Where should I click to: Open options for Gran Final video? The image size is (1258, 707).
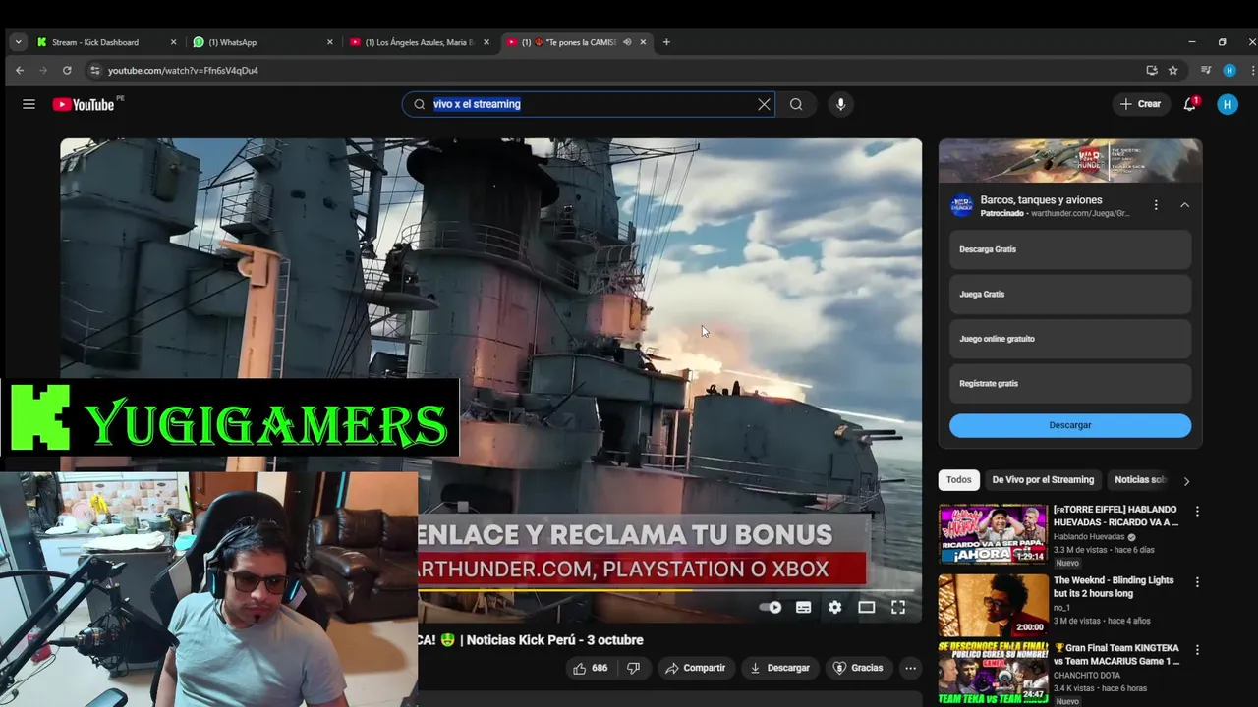click(x=1197, y=650)
